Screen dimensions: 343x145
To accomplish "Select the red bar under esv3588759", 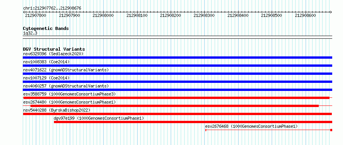I will click(x=176, y=98).
